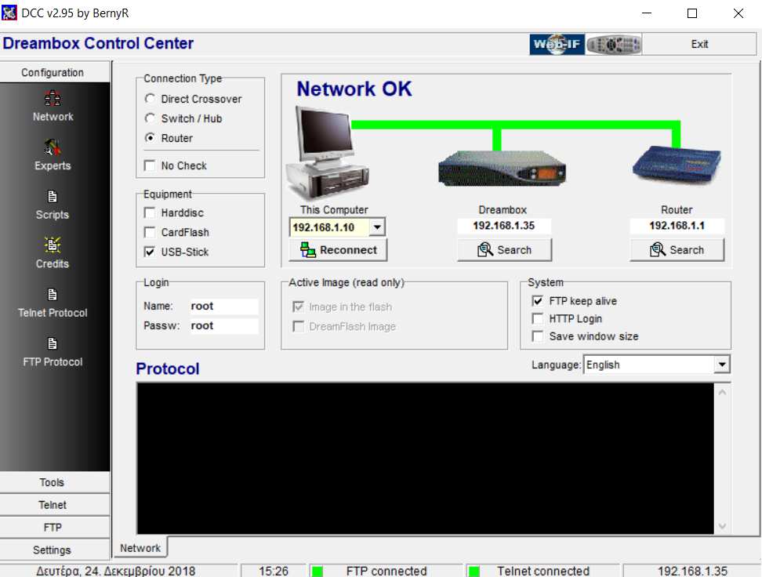The width and height of the screenshot is (762, 577).
Task: Click the 192.168.1.35 status bar entry
Action: click(692, 571)
